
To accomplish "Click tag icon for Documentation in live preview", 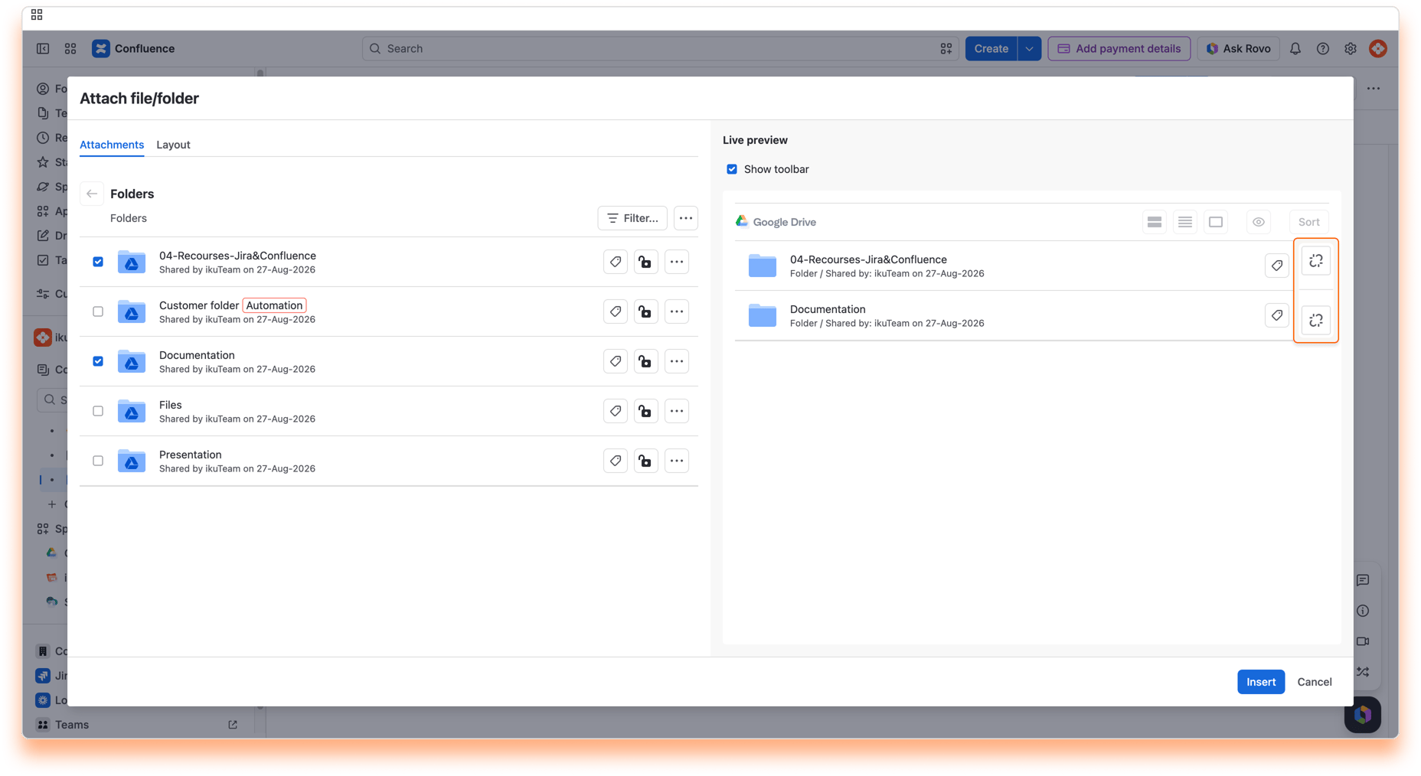I will pyautogui.click(x=1277, y=315).
